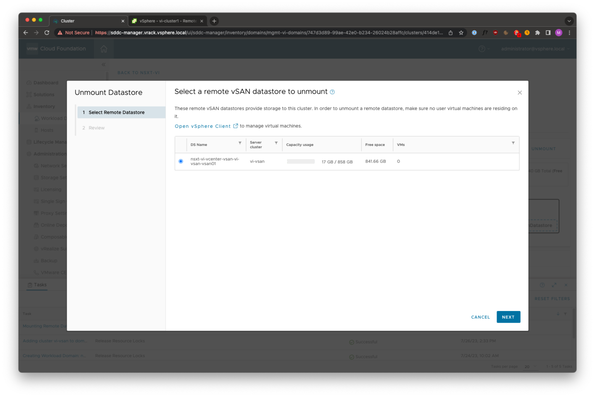Select the Solutions sidebar icon
The width and height of the screenshot is (595, 397).
(x=44, y=94)
